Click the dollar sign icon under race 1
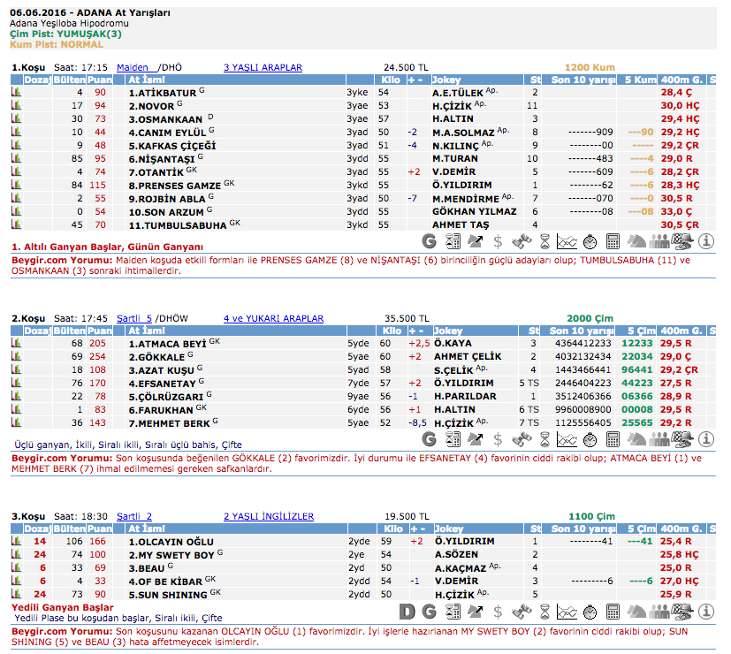The width and height of the screenshot is (731, 654). click(499, 240)
